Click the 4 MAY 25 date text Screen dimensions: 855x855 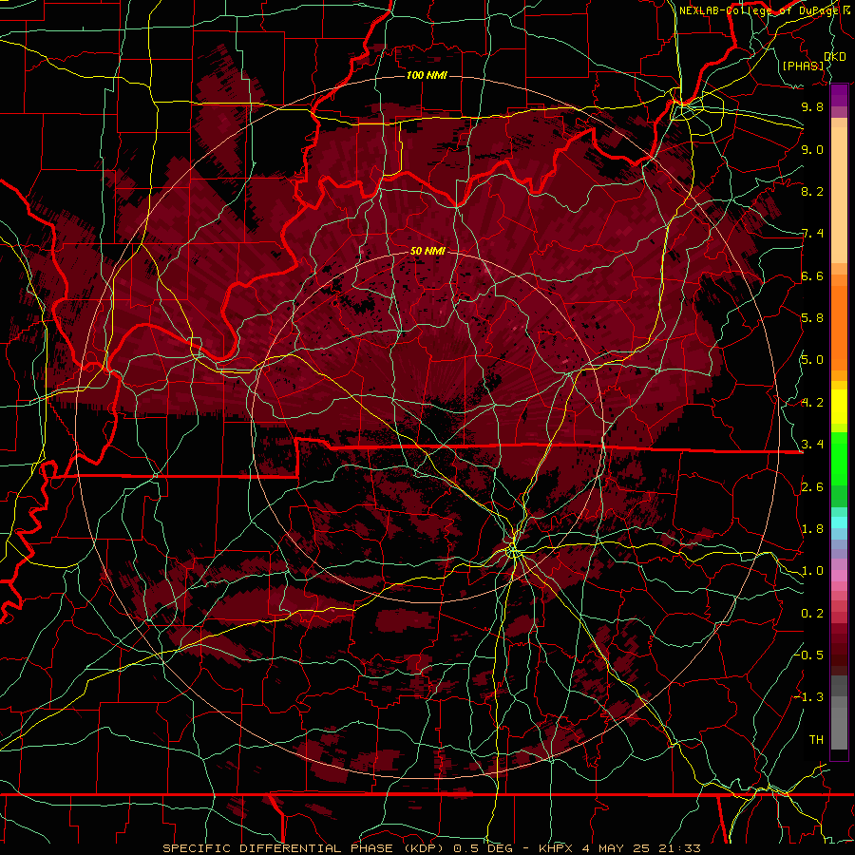point(617,848)
